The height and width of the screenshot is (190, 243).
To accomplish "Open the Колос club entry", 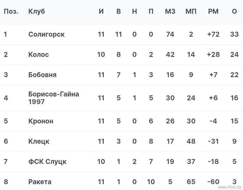I will coord(38,54).
